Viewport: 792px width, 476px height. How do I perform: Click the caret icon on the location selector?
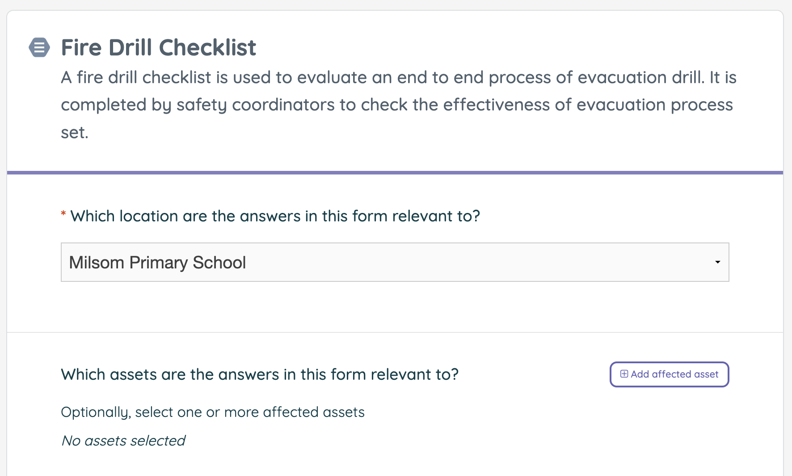click(718, 262)
